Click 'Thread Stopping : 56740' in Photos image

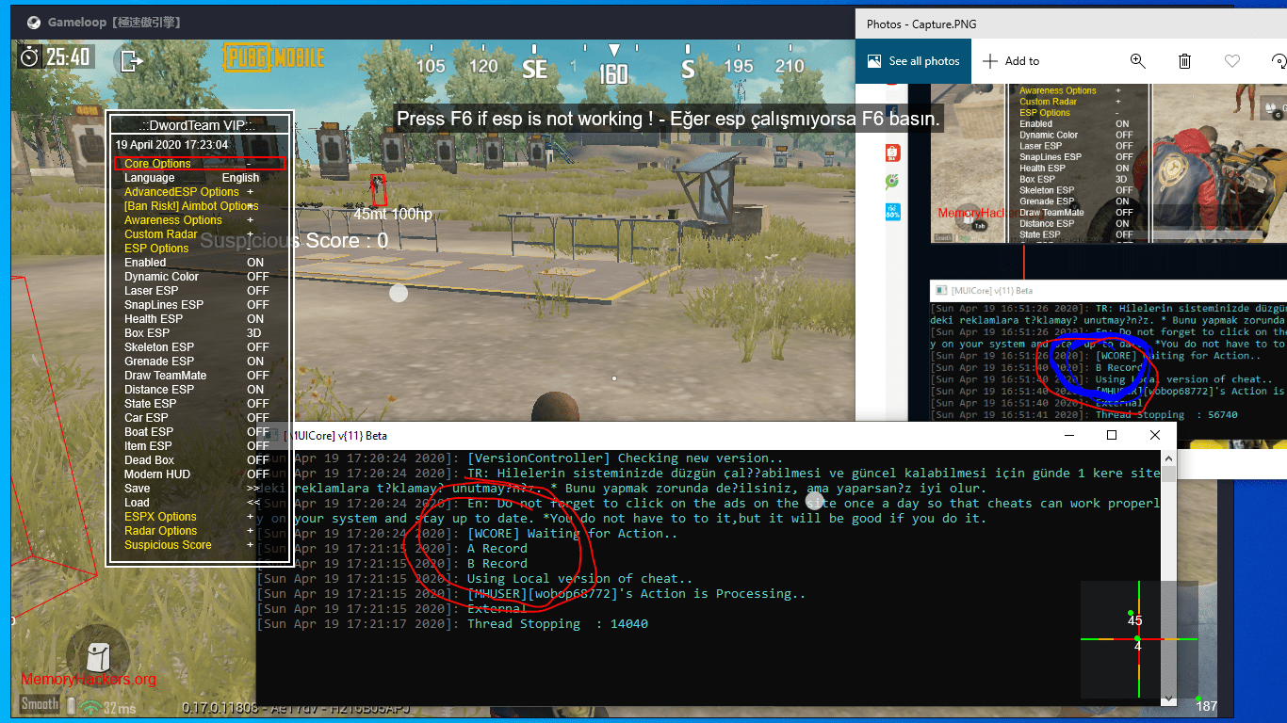tap(1166, 414)
